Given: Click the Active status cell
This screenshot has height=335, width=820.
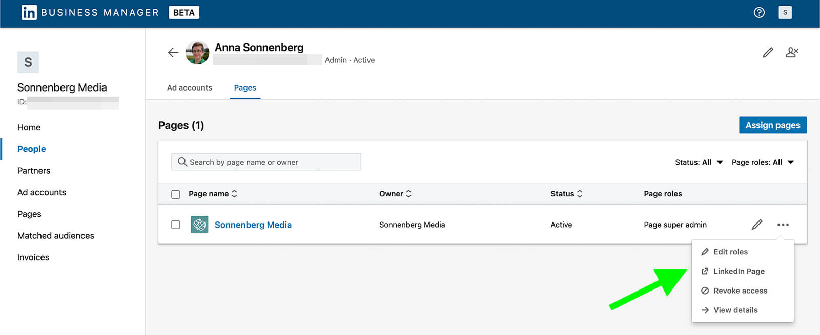Looking at the screenshot, I should (561, 225).
